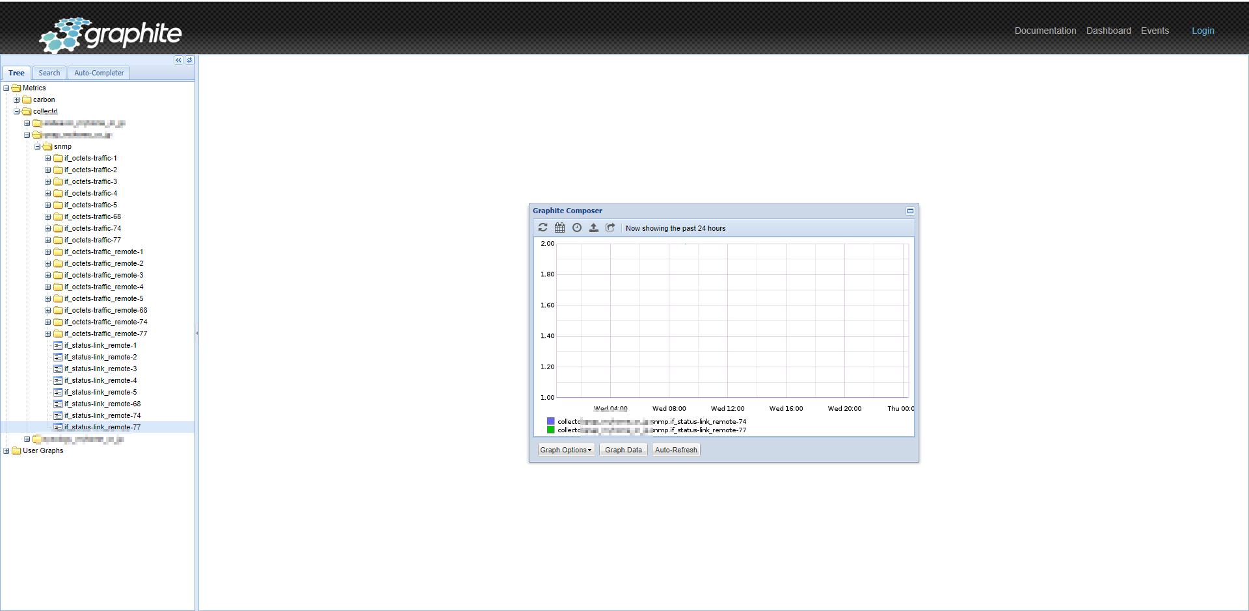Open the recent time range clock

coord(576,227)
